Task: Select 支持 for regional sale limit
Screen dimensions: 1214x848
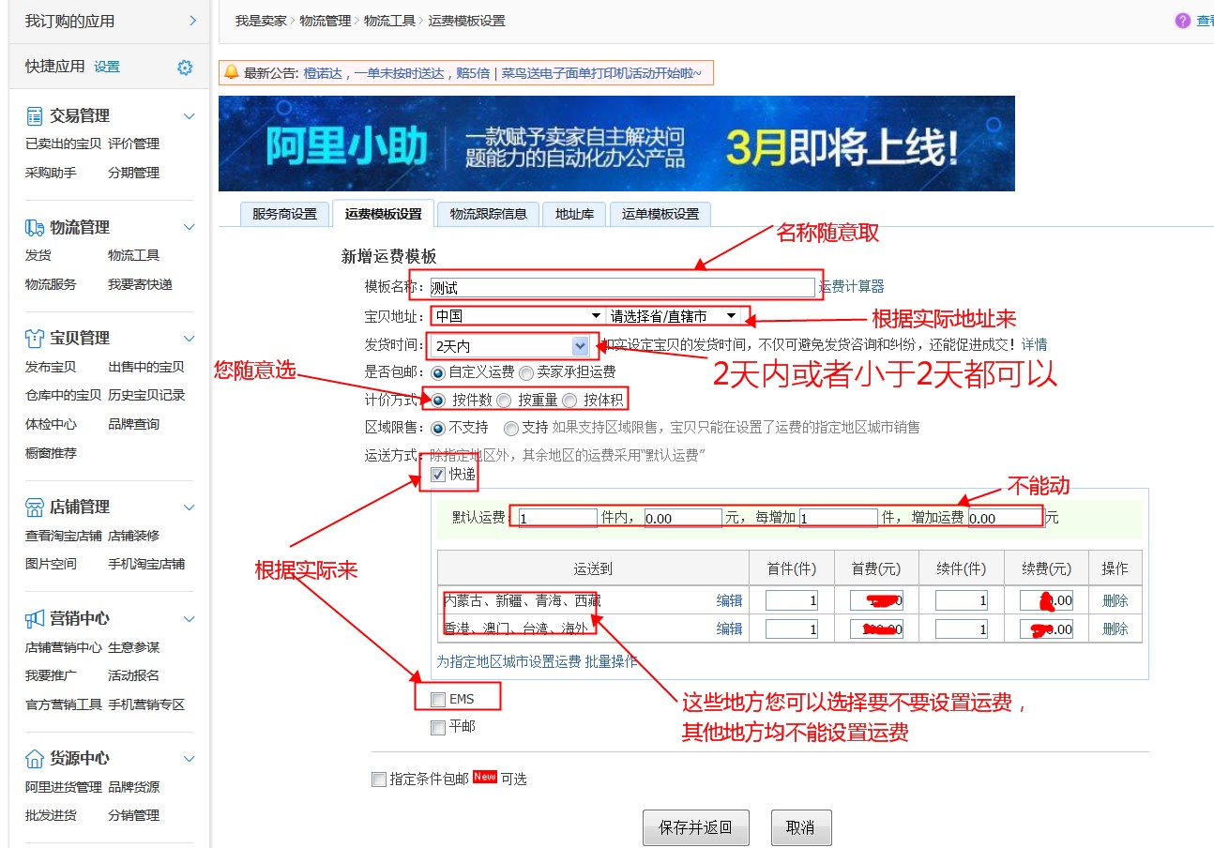Action: [x=510, y=429]
